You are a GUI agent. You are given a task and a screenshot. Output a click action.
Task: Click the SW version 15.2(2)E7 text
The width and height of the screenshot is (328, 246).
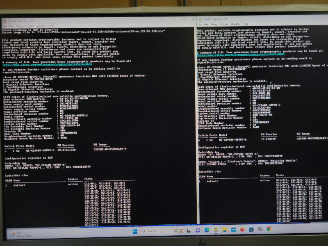[268, 139]
